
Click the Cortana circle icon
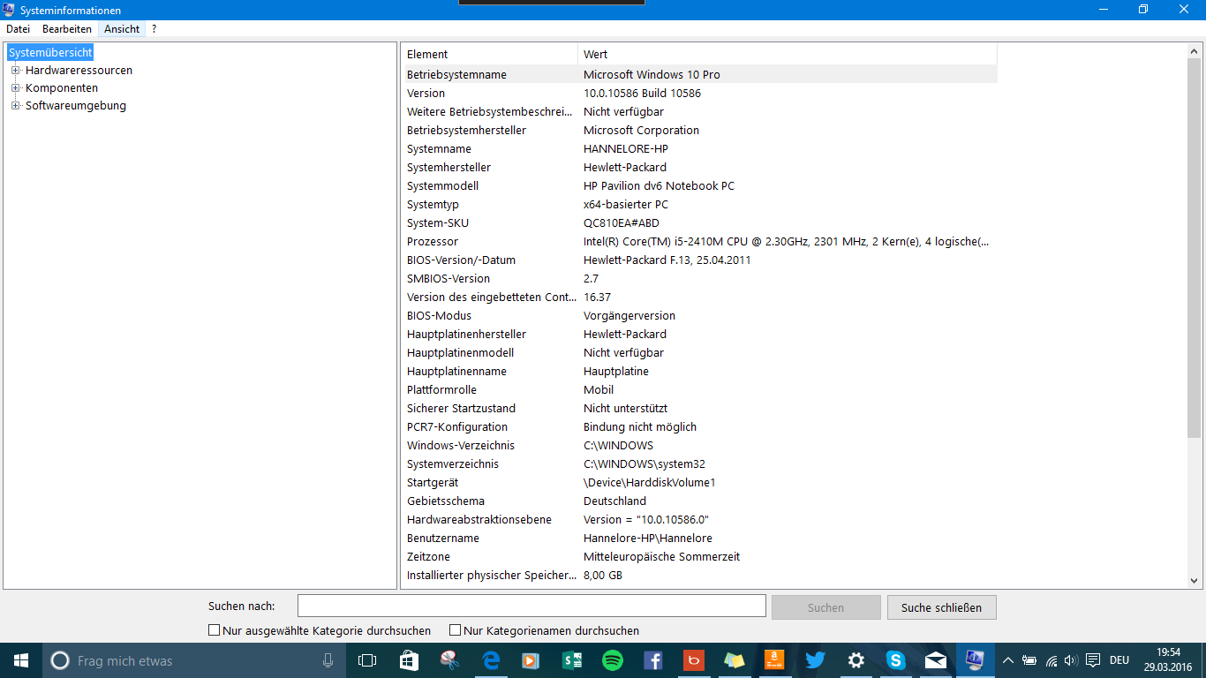(60, 660)
